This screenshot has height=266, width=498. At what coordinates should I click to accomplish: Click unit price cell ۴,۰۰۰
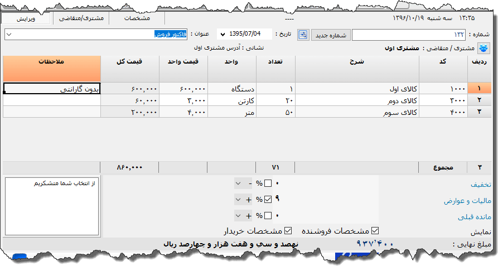pyautogui.click(x=183, y=112)
